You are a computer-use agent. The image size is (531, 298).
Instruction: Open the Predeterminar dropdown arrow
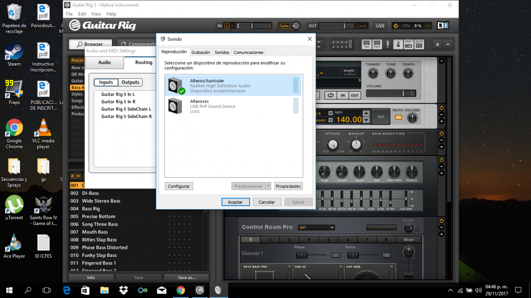pyautogui.click(x=269, y=186)
